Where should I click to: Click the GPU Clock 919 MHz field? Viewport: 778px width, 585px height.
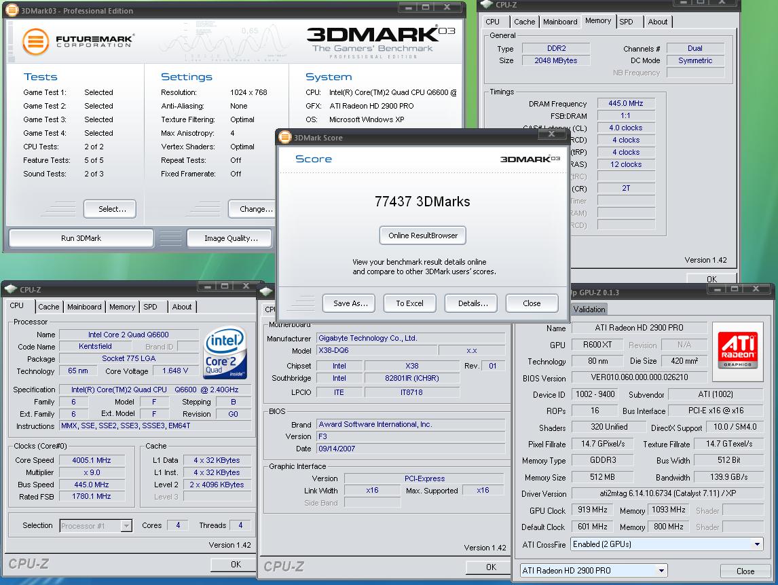point(593,510)
